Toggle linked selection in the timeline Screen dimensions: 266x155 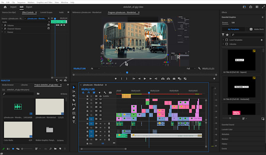[x=94, y=93]
